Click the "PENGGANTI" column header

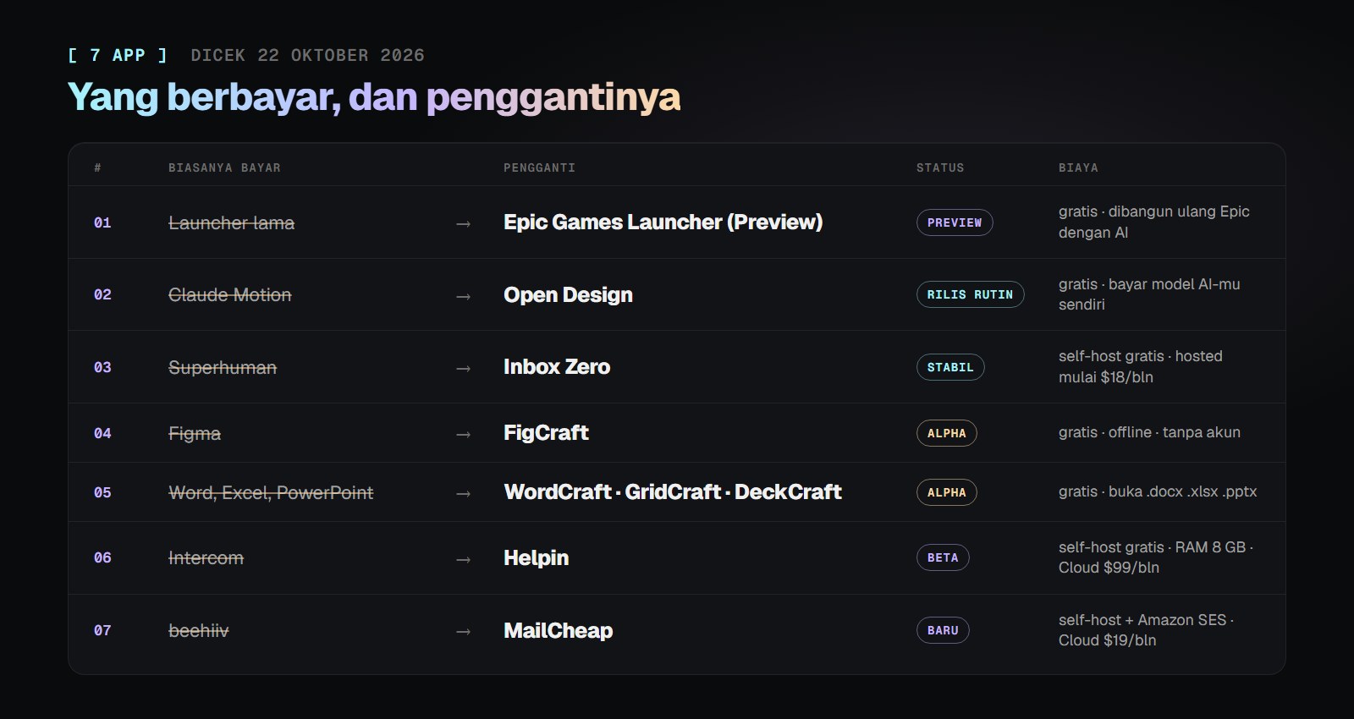click(x=539, y=167)
